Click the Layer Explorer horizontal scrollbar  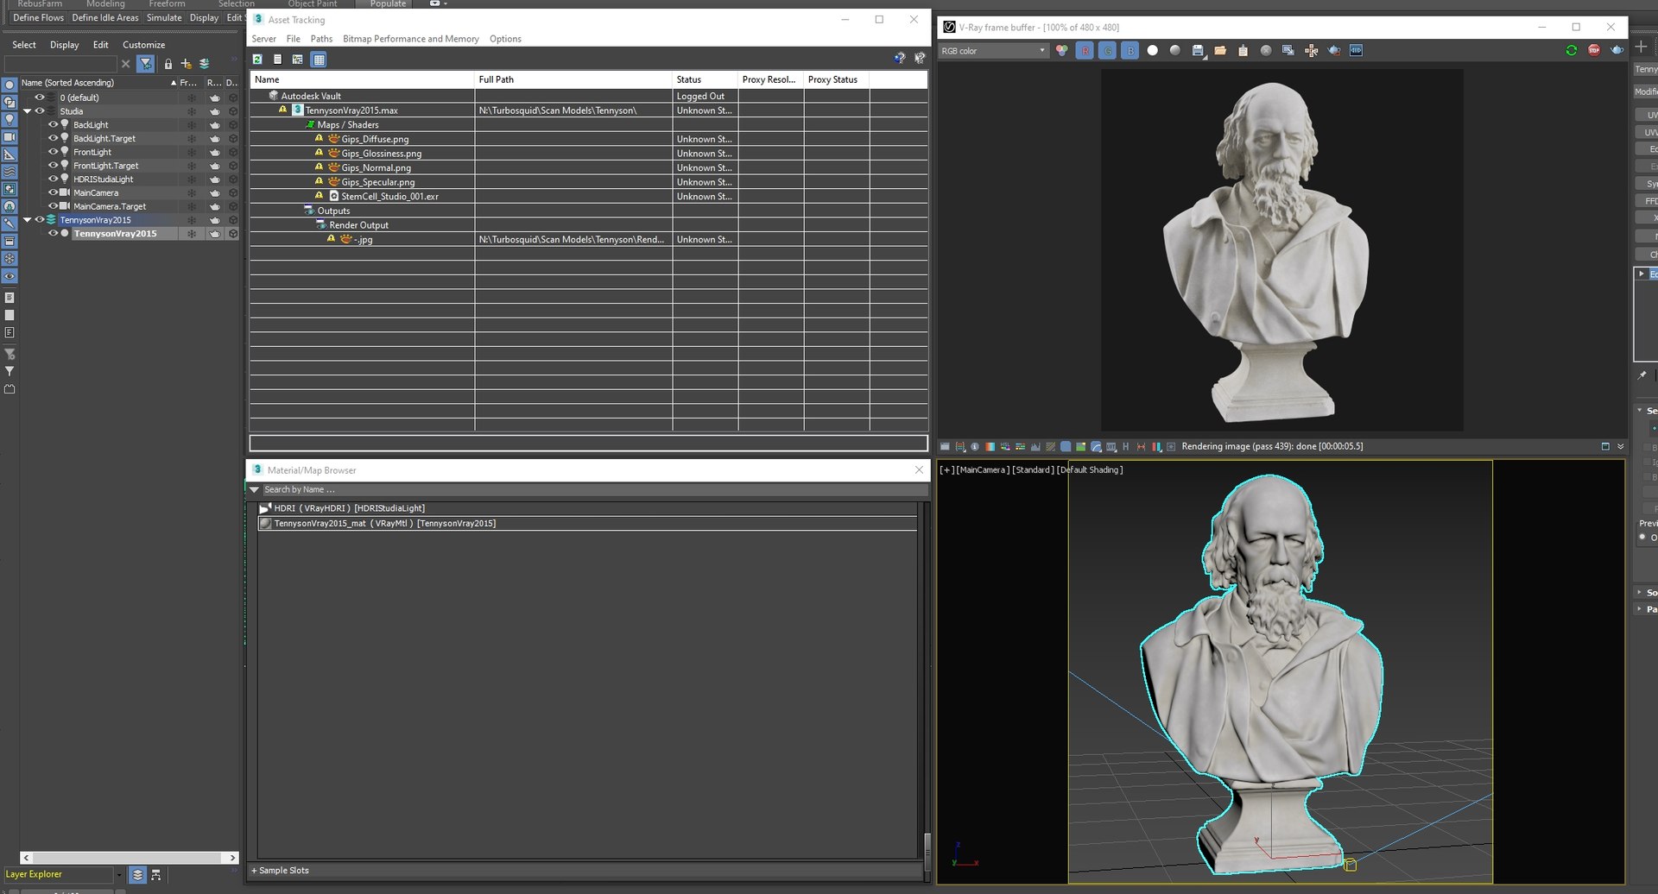click(130, 858)
